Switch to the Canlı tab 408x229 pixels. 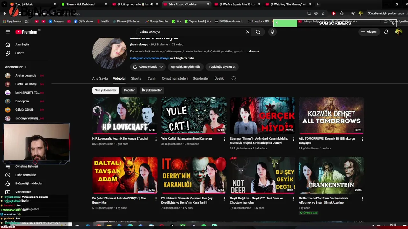pos(151,78)
